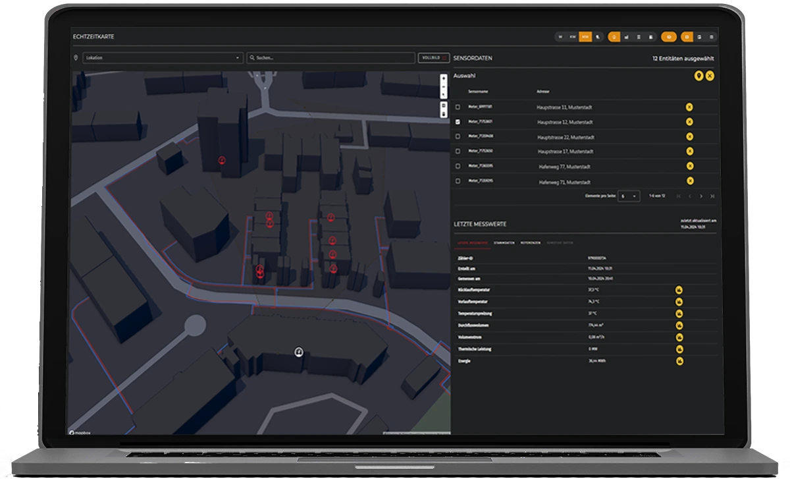Check the box for Hauptstrasse 11 sensor

[x=458, y=107]
